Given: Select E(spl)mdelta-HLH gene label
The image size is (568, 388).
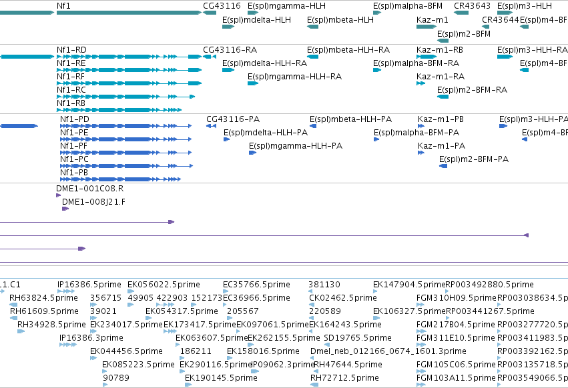Looking at the screenshot, I should 256,20.
